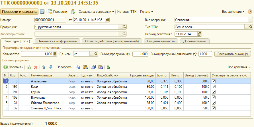Open the Дополнительно tab
The height and width of the screenshot is (127, 254).
(x=194, y=41)
